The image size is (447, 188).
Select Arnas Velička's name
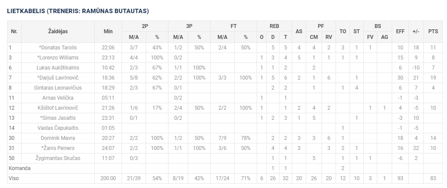(58, 97)
